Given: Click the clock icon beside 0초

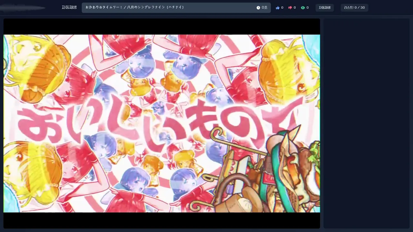Looking at the screenshot, I should pyautogui.click(x=258, y=8).
